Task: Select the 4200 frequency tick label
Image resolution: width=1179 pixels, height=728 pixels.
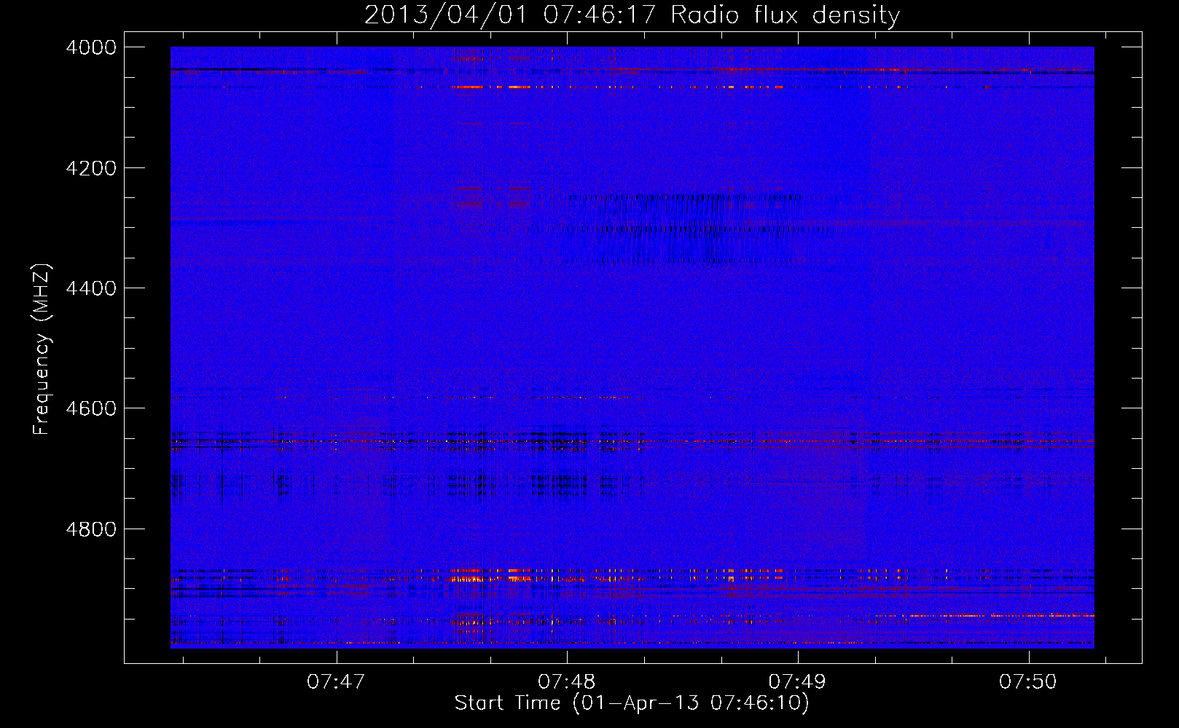Action: coord(91,168)
